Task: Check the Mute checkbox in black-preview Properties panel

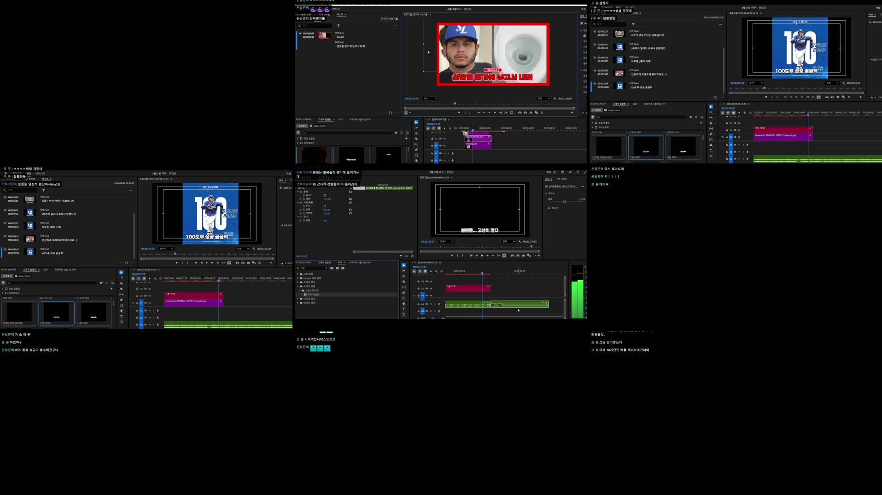Action: 549,208
